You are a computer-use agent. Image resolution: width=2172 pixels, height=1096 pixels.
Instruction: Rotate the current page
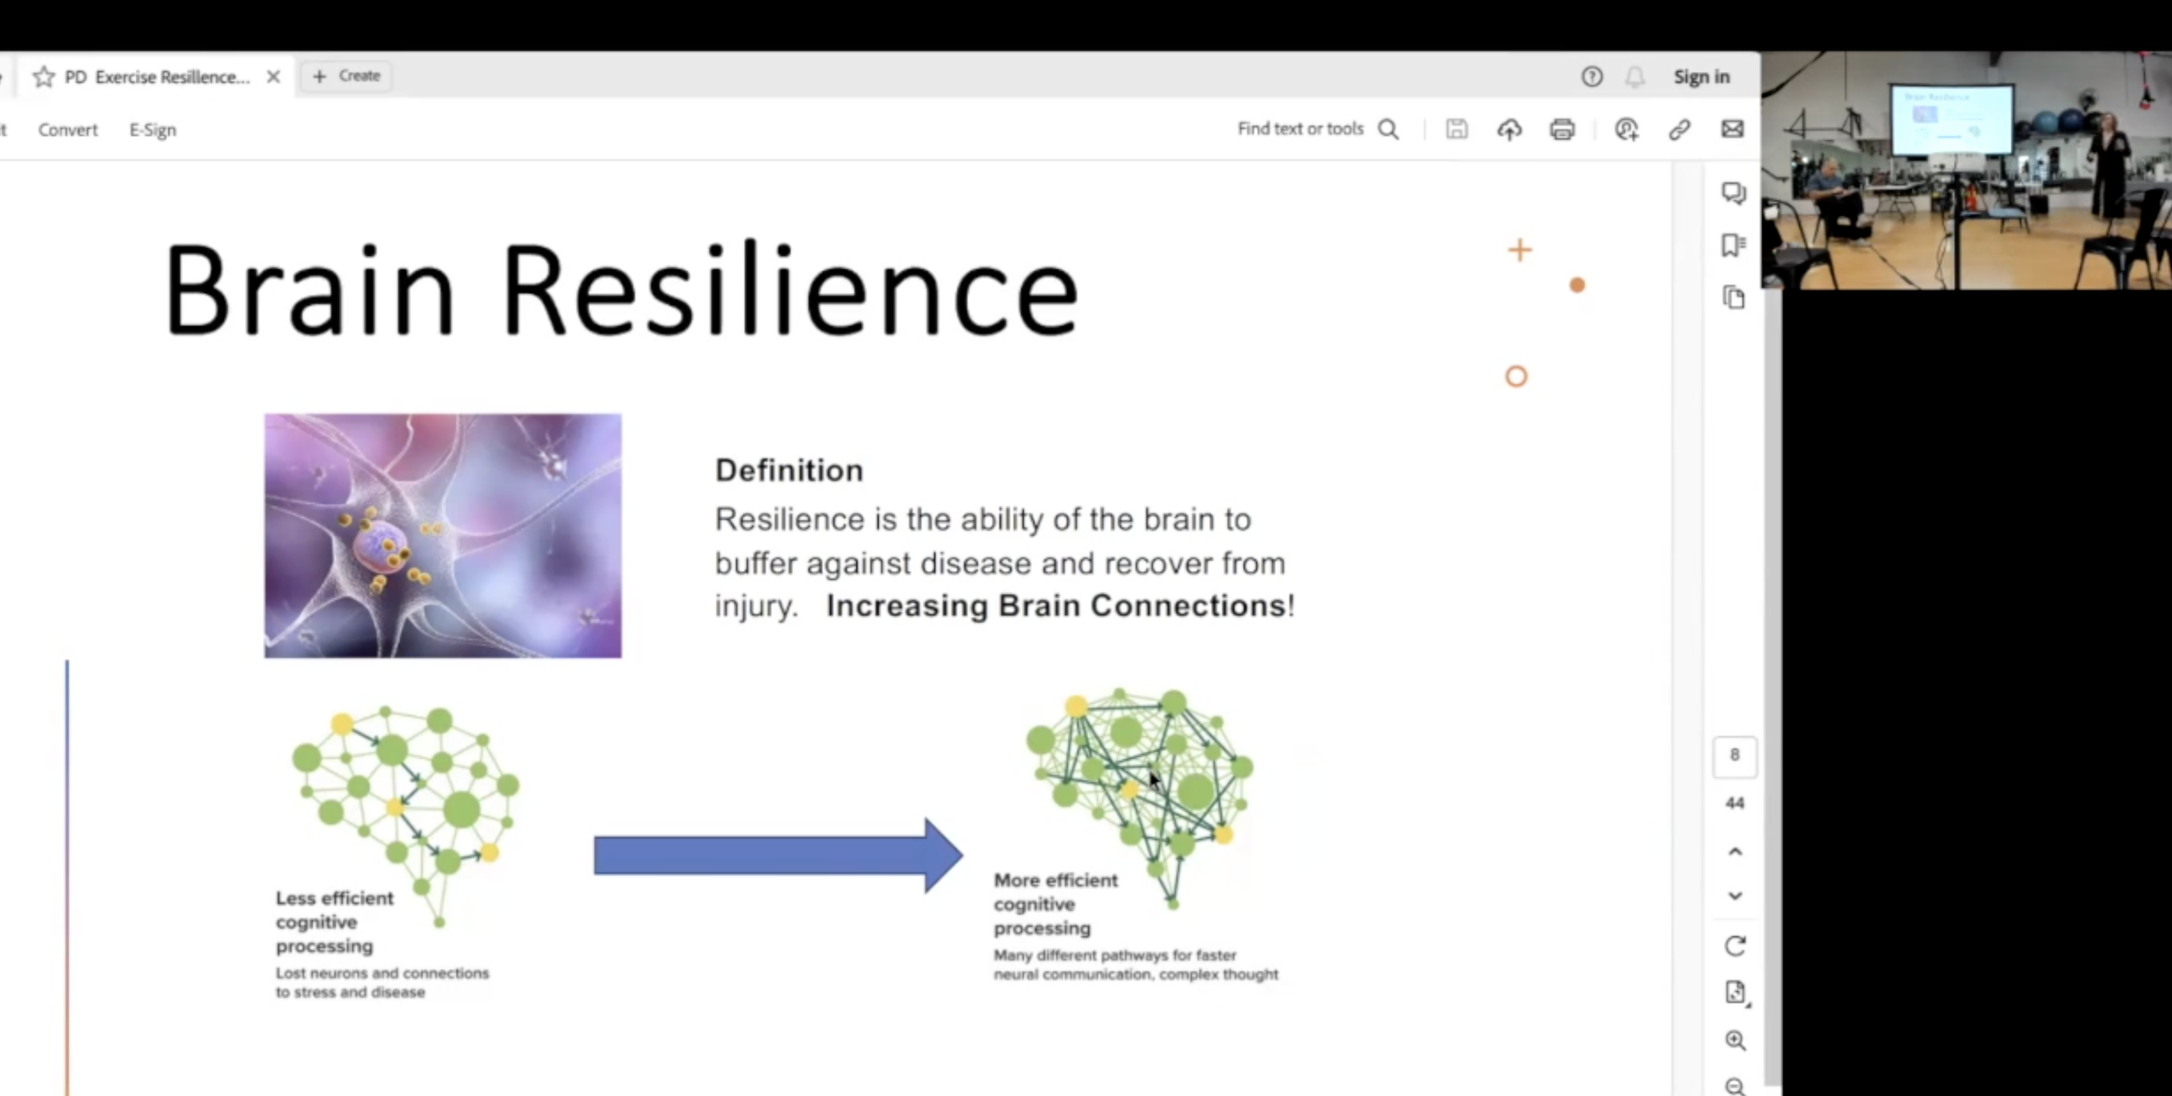[x=1736, y=945]
